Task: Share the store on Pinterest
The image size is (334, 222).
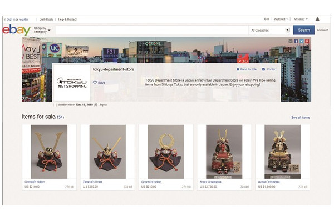Action: [x=307, y=41]
